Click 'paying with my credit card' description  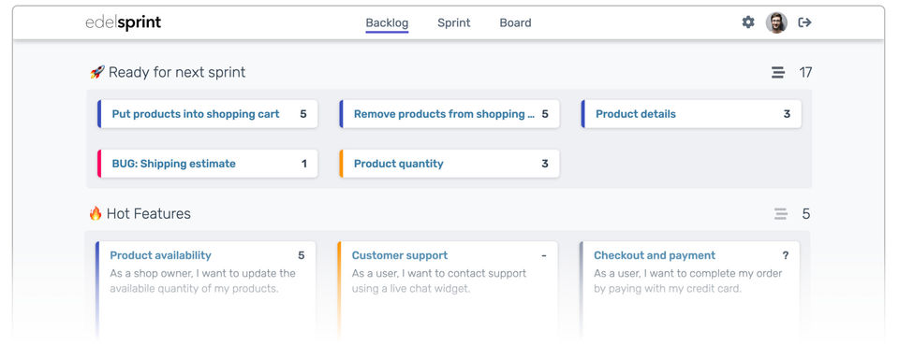click(x=687, y=280)
